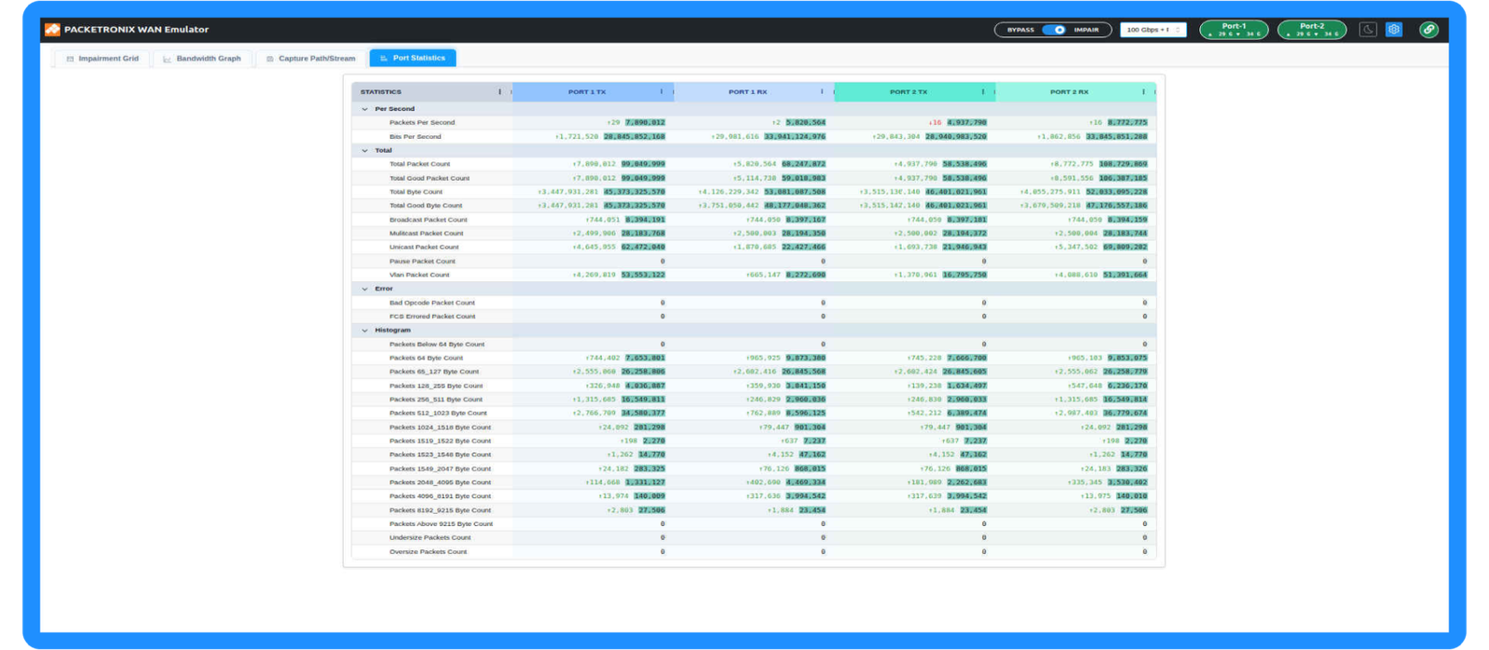Click the PACKETRONIX WAN Emulator title
This screenshot has width=1489, height=650.
(x=136, y=30)
